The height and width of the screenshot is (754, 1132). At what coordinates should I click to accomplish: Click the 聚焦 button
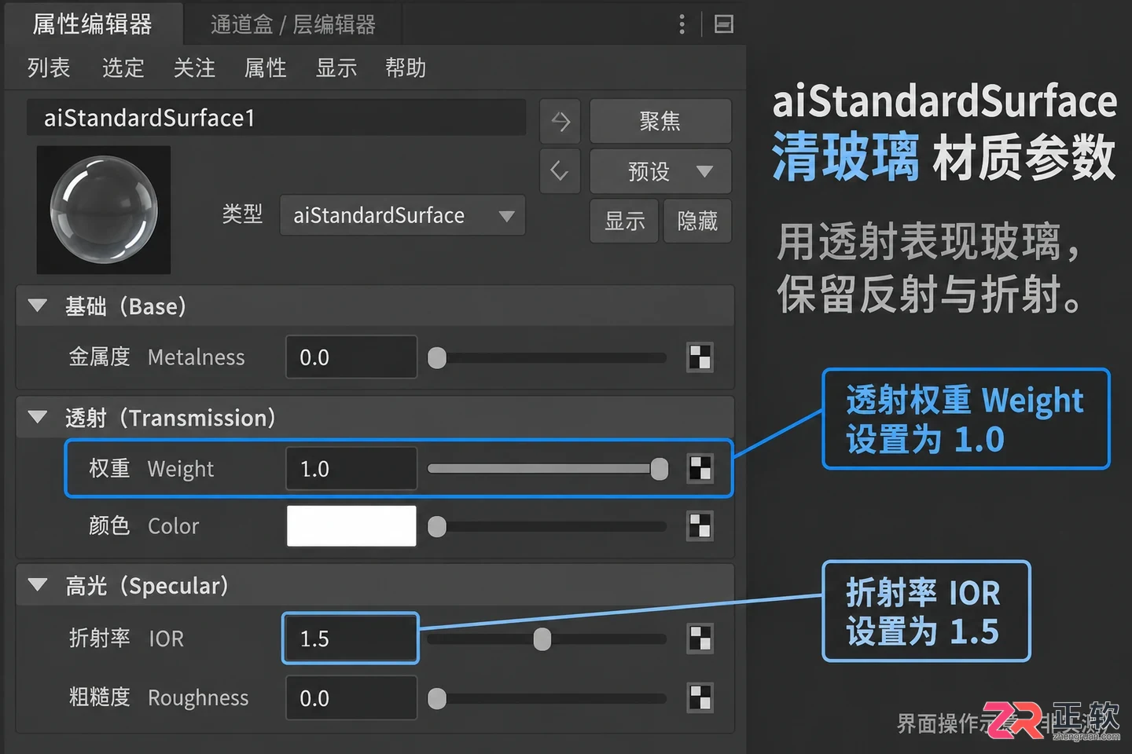tap(660, 121)
